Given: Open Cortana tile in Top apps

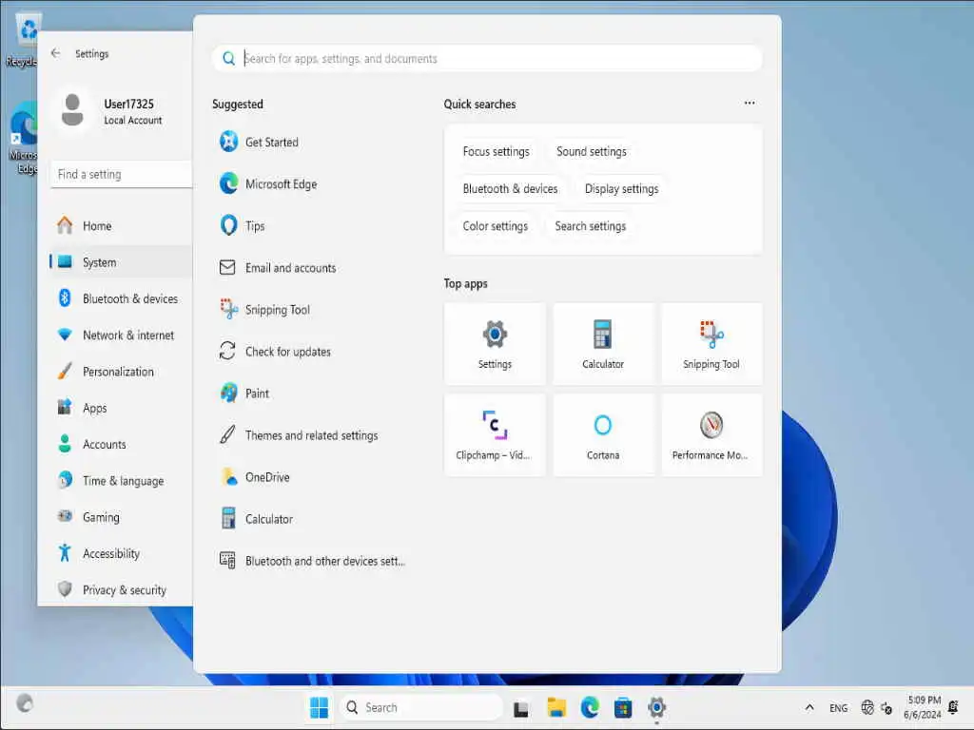Looking at the screenshot, I should (x=603, y=435).
